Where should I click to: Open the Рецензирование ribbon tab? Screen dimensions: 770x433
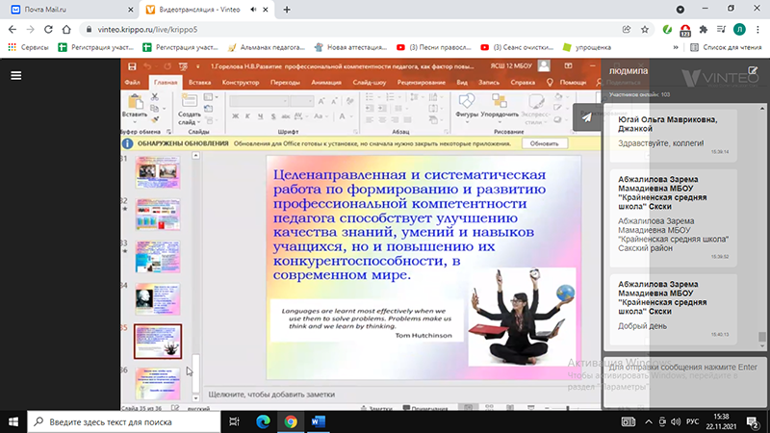click(x=422, y=83)
